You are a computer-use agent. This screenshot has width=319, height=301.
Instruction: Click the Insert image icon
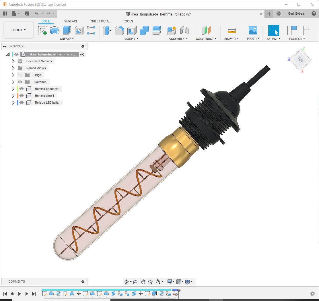tap(253, 30)
